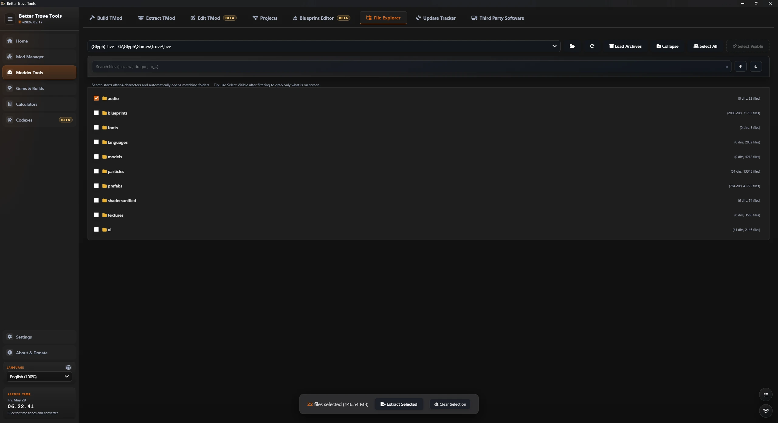
Task: Open Calculators in sidebar
Action: click(x=39, y=104)
